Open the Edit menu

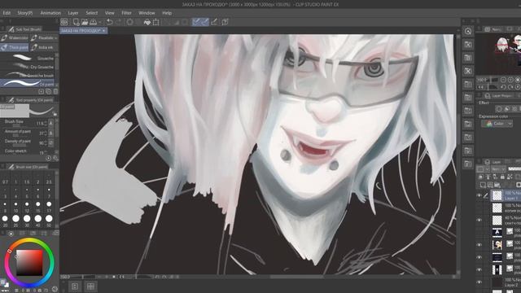coord(7,13)
